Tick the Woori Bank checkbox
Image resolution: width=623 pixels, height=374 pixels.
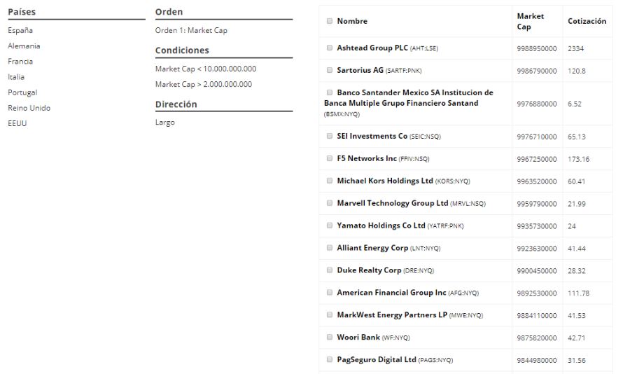pos(330,337)
